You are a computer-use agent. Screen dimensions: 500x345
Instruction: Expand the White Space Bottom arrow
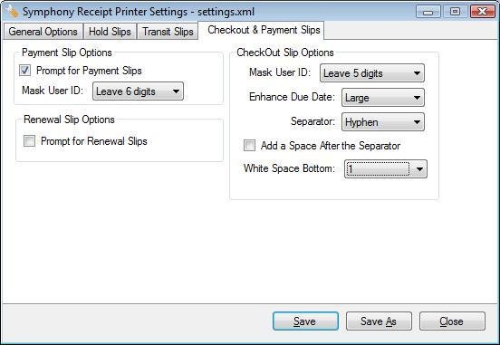419,169
